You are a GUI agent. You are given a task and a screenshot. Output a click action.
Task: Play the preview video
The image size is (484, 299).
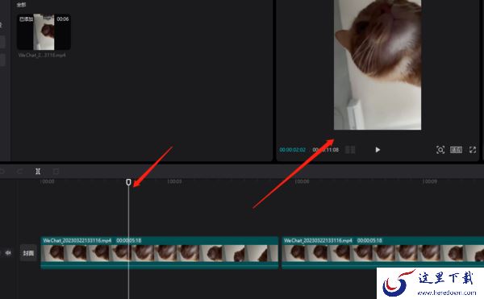378,150
